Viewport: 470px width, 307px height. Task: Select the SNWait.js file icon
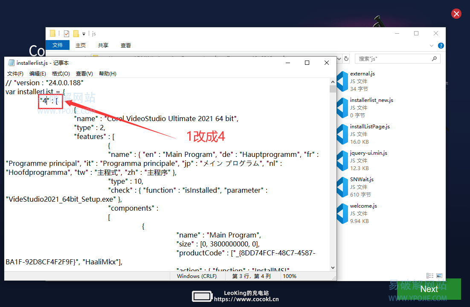point(342,187)
